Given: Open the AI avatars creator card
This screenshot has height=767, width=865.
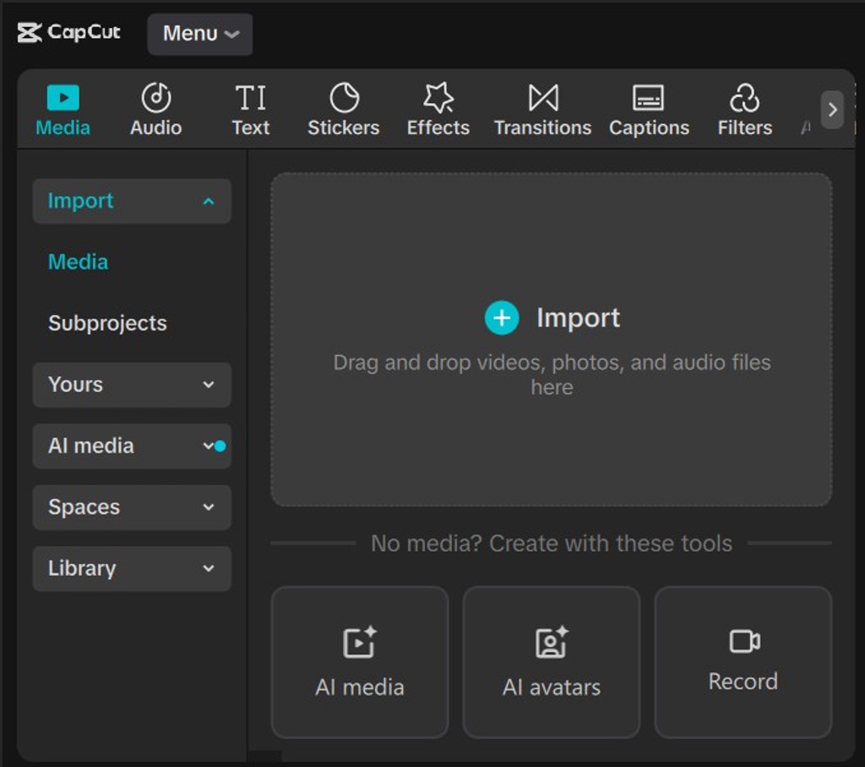Looking at the screenshot, I should (551, 661).
